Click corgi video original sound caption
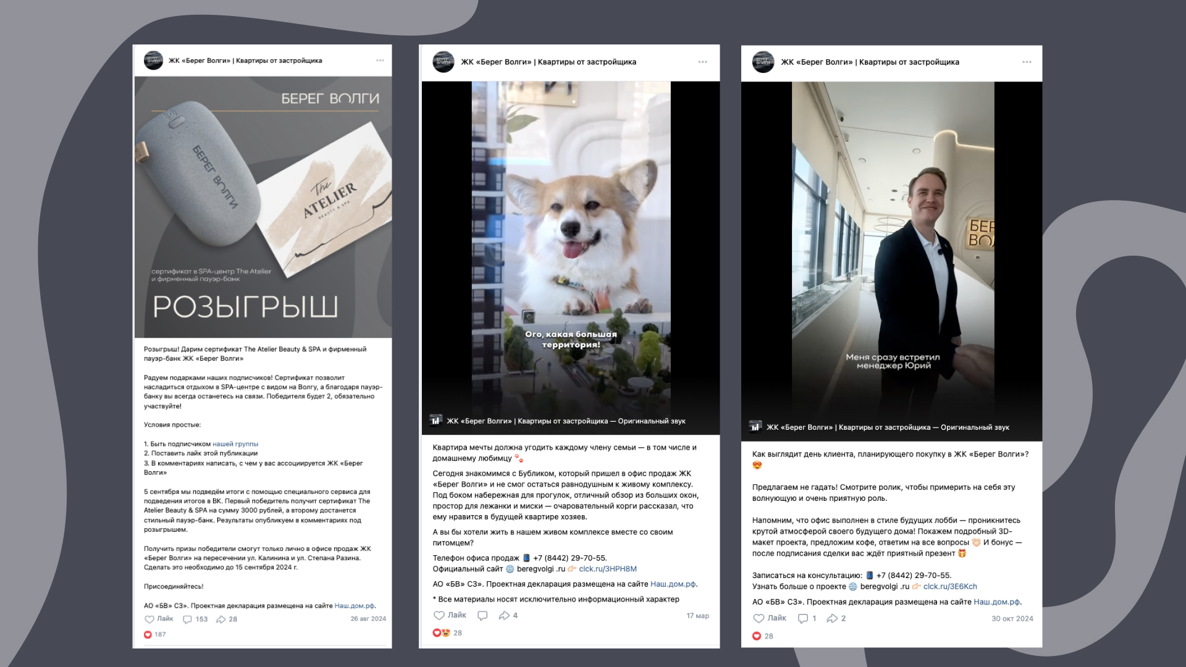Viewport: 1186px width, 667px height. click(566, 421)
